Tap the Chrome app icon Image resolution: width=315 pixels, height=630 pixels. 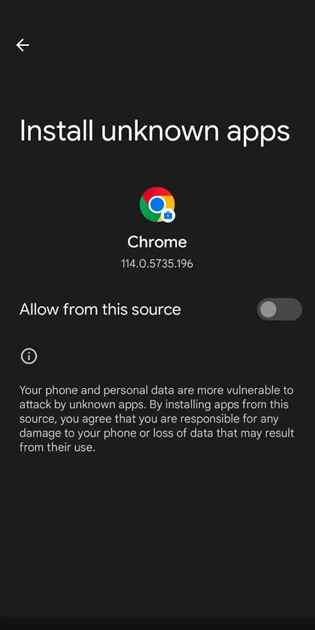157,205
